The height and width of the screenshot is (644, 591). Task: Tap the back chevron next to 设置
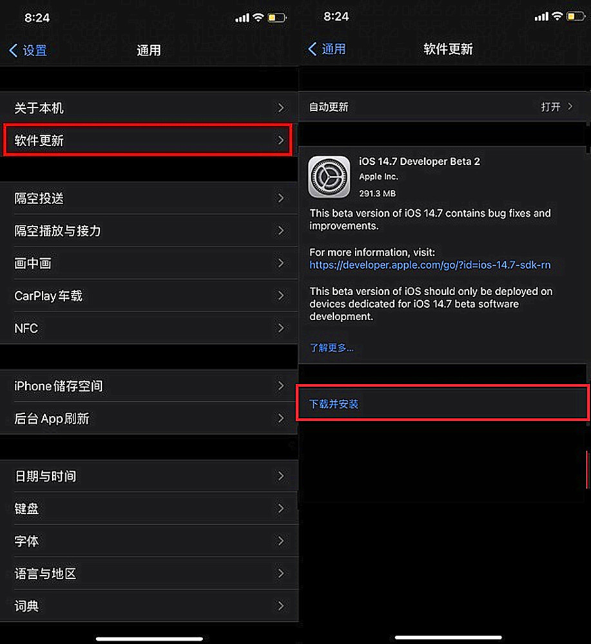point(13,50)
